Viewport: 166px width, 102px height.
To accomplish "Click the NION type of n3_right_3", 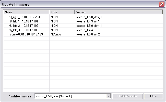I will 54,17.
